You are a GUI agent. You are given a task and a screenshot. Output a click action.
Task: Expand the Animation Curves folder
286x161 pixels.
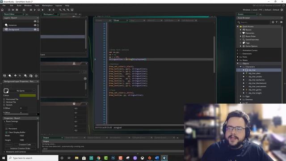pos(238,50)
